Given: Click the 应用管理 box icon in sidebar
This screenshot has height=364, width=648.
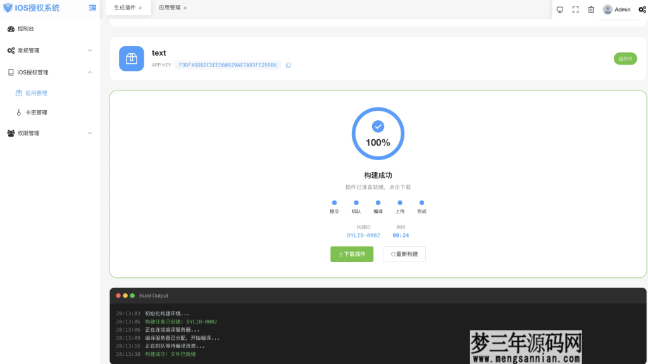Looking at the screenshot, I should point(18,93).
